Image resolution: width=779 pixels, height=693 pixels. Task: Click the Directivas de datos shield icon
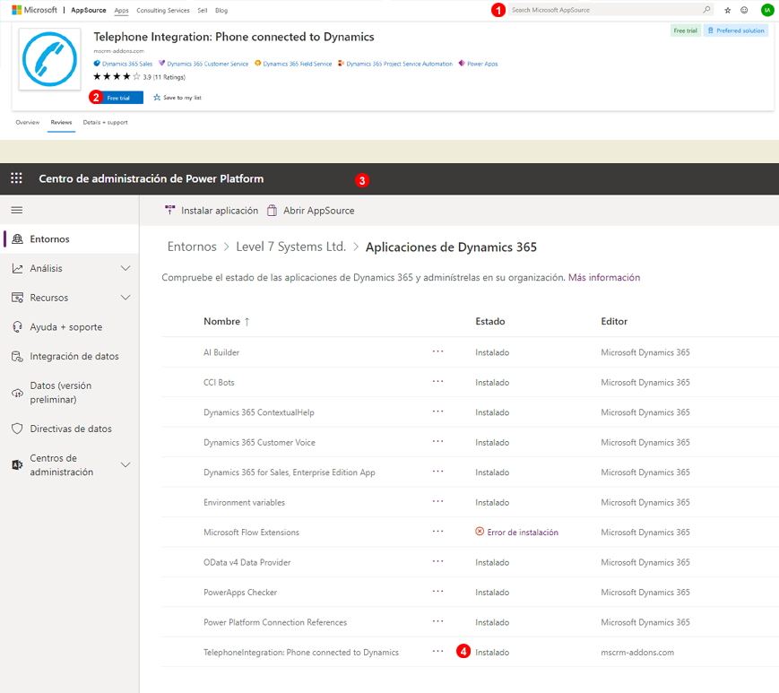click(17, 429)
